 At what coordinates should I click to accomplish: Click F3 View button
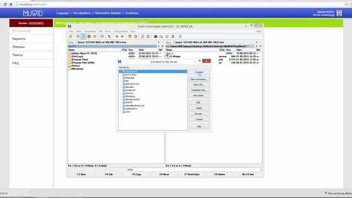pyautogui.click(x=81, y=174)
